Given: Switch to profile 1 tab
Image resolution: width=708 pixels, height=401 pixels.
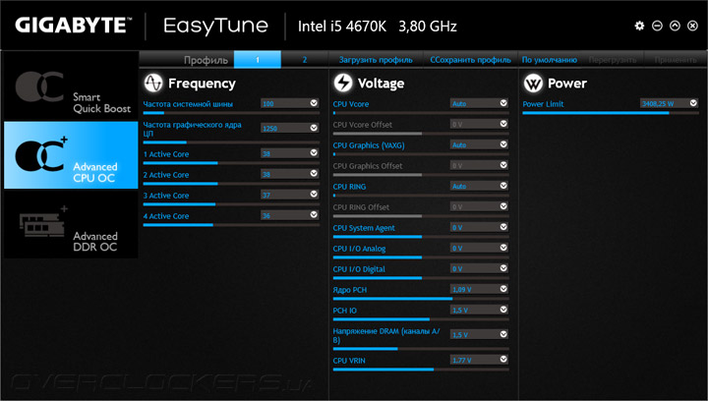Looking at the screenshot, I should (x=258, y=60).
